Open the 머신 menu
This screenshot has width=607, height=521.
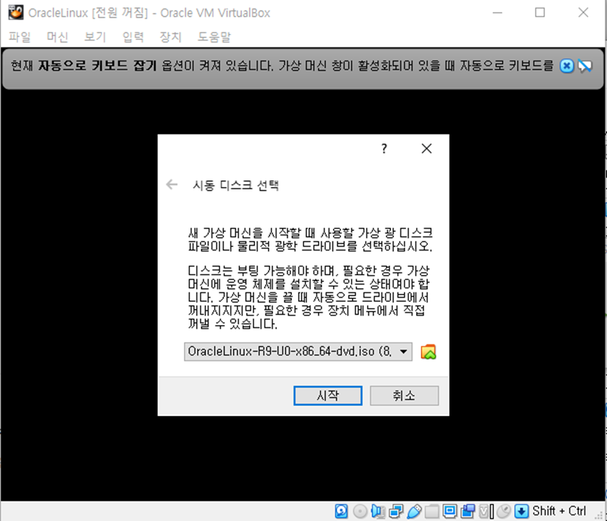coord(57,37)
